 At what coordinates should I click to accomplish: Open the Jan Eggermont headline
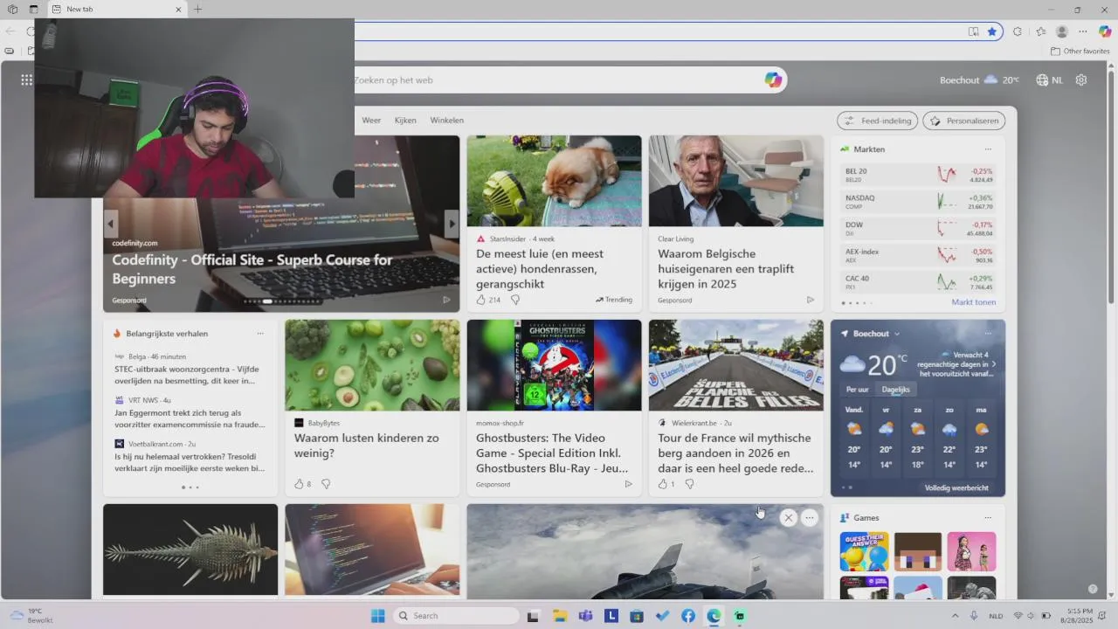coord(190,418)
